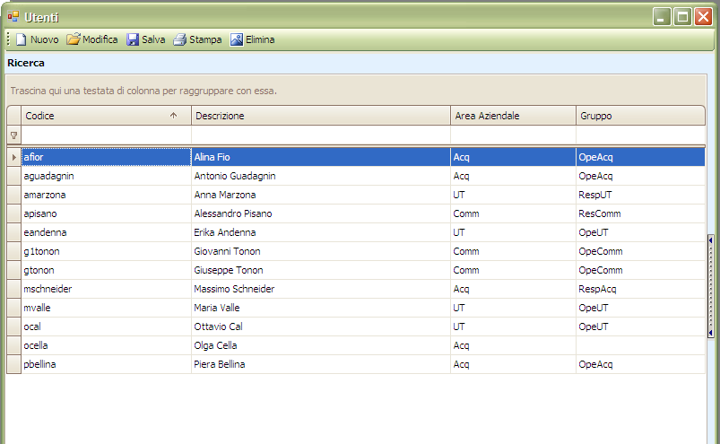Click the Gruppo column header

click(639, 116)
